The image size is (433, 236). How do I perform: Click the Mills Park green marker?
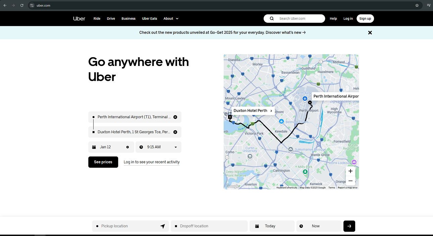click(305, 172)
